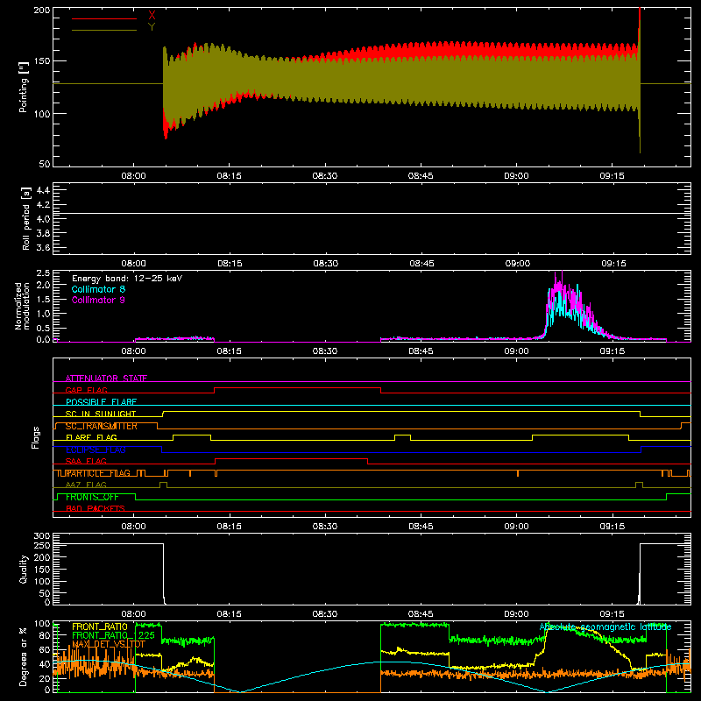The width and height of the screenshot is (701, 701).
Task: Click the ATTENUATOR_STATE flag label
Action: click(x=106, y=379)
